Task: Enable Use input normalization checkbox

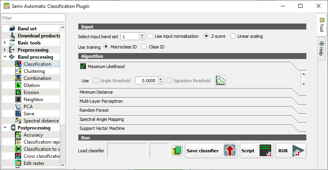Action: tap(150, 36)
